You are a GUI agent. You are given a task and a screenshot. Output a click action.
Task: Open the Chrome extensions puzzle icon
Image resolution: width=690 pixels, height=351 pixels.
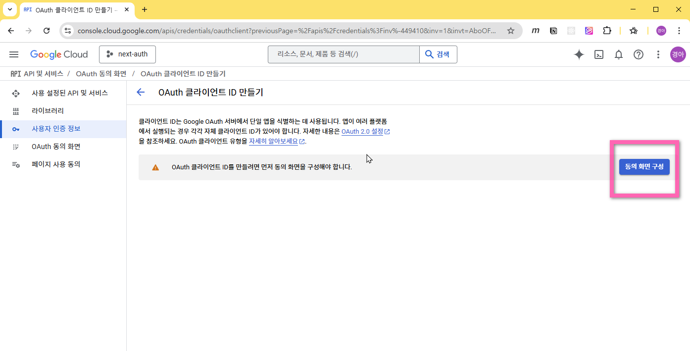607,31
